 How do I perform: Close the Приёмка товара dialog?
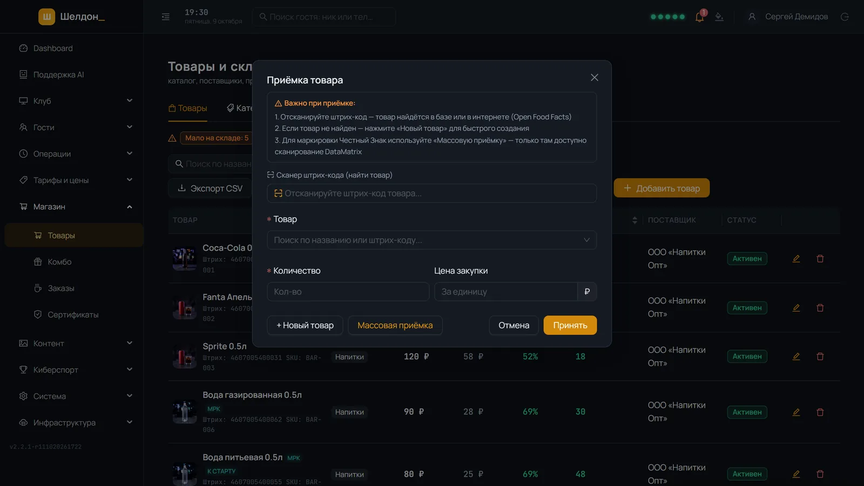(x=595, y=78)
